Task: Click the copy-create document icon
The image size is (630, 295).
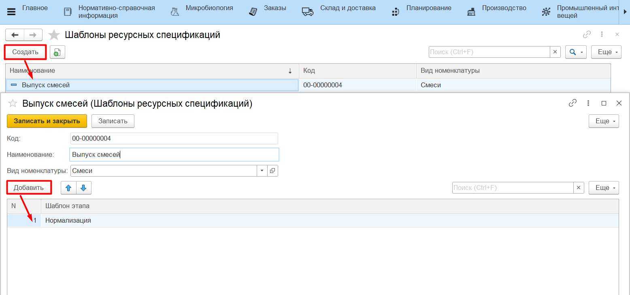Action: pyautogui.click(x=57, y=52)
